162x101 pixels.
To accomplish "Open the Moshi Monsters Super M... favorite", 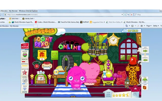I will (x=23, y=22).
